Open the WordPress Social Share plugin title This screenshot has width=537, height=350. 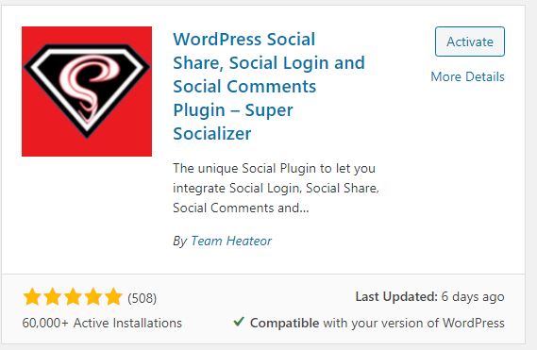pos(269,86)
